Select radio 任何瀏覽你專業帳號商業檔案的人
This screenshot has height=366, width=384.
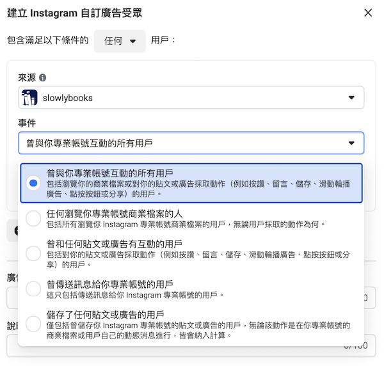tap(33, 218)
